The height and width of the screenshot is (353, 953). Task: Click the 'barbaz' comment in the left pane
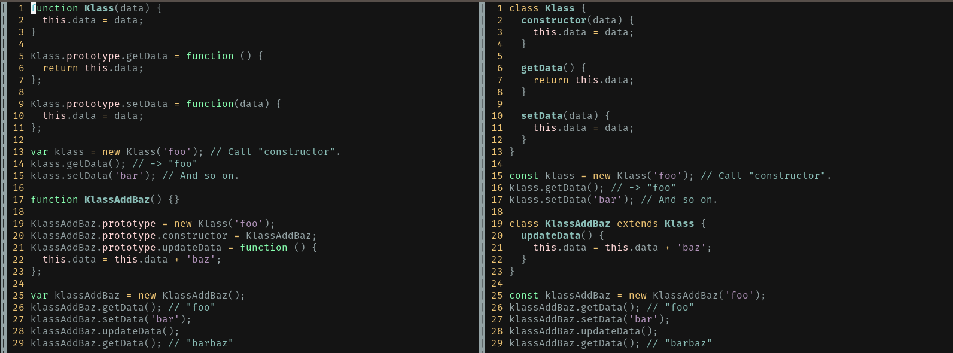tap(209, 343)
